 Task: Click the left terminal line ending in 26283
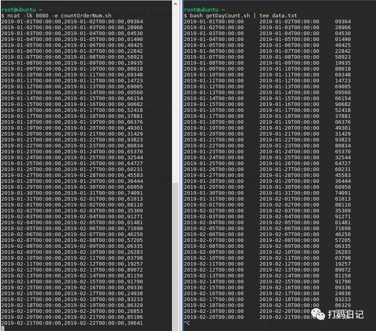tap(72, 252)
